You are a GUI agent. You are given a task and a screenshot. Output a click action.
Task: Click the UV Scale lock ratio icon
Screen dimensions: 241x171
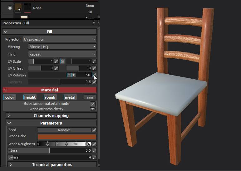(62, 61)
